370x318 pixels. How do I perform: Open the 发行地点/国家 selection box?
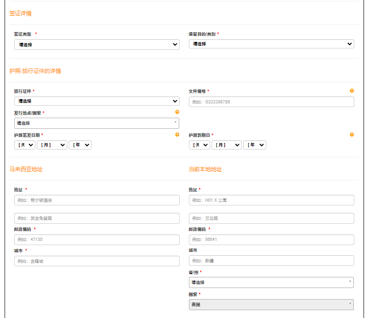tap(97, 123)
